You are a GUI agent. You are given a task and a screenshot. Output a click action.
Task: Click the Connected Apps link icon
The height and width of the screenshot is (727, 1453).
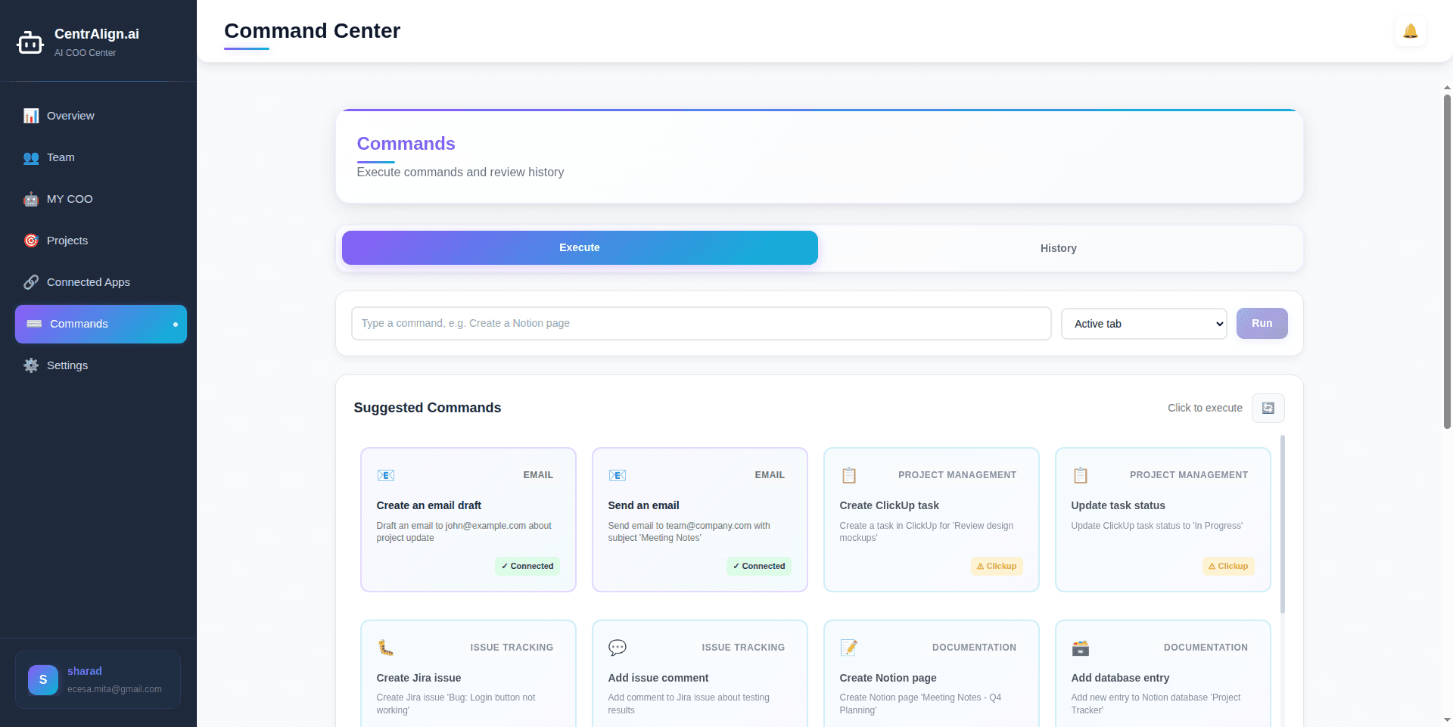tap(31, 282)
